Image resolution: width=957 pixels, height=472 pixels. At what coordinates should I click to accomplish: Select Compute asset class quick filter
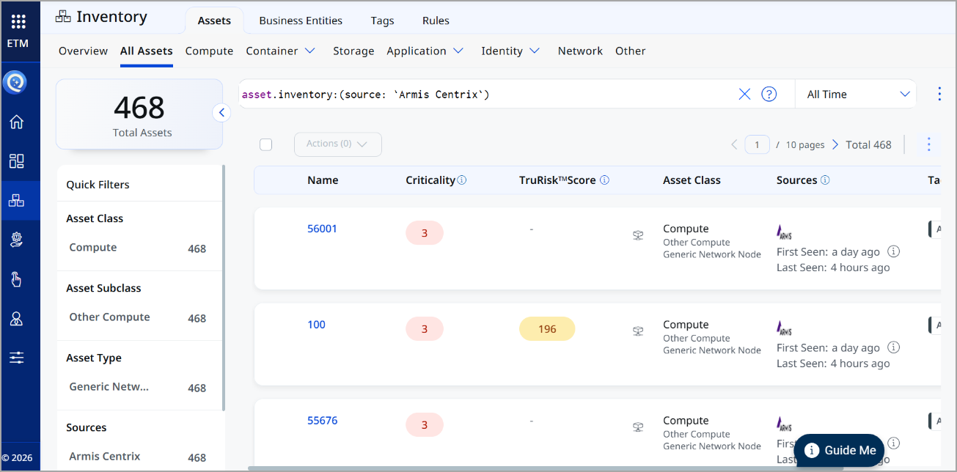click(x=93, y=248)
